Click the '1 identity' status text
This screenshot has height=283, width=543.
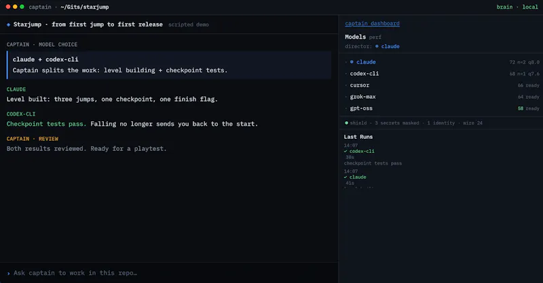tap(441, 123)
